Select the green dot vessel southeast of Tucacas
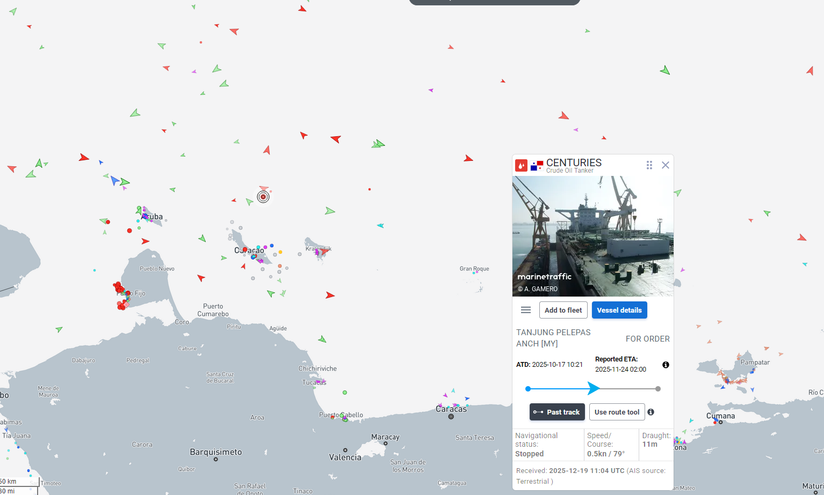This screenshot has width=824, height=495. [345, 393]
